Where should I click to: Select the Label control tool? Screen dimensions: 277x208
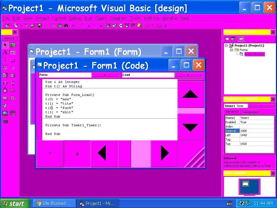(5, 52)
